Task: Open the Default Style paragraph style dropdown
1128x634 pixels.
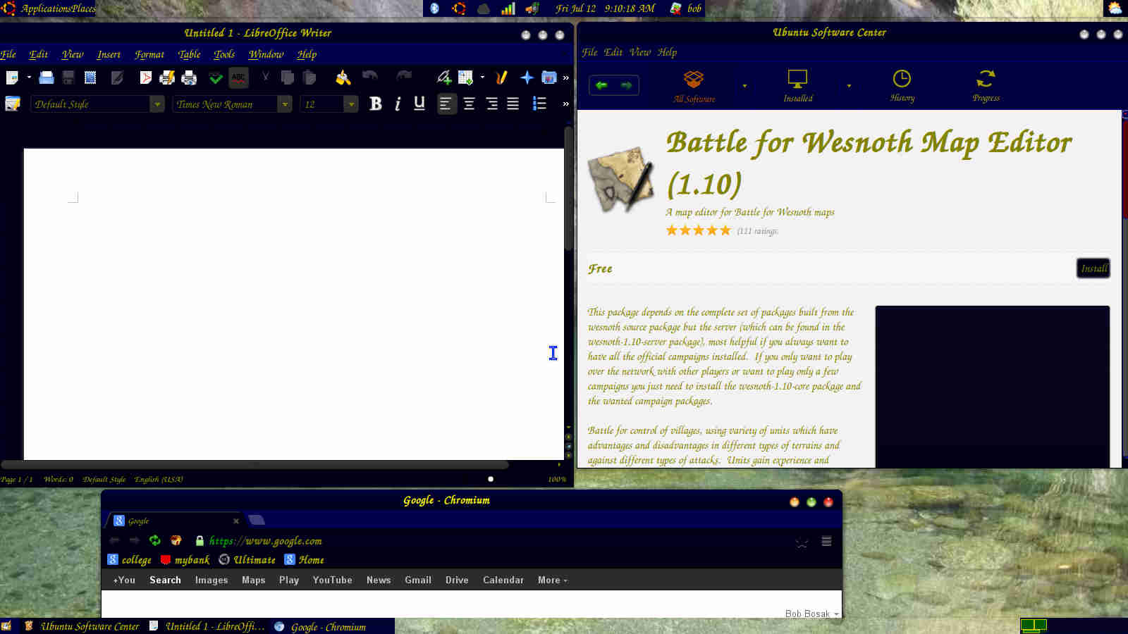Action: [x=157, y=104]
